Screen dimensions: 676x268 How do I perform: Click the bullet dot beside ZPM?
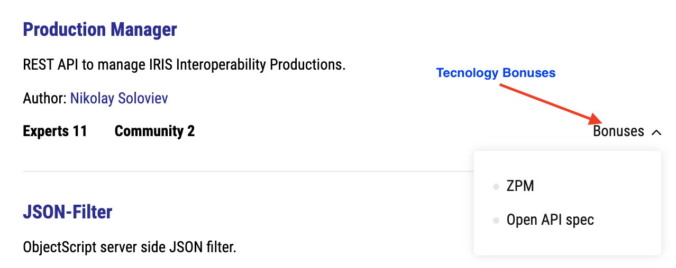point(496,187)
